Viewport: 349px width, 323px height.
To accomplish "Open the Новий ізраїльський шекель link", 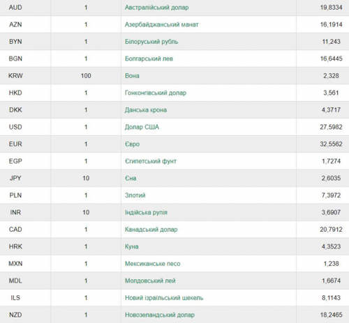I will click(x=164, y=298).
